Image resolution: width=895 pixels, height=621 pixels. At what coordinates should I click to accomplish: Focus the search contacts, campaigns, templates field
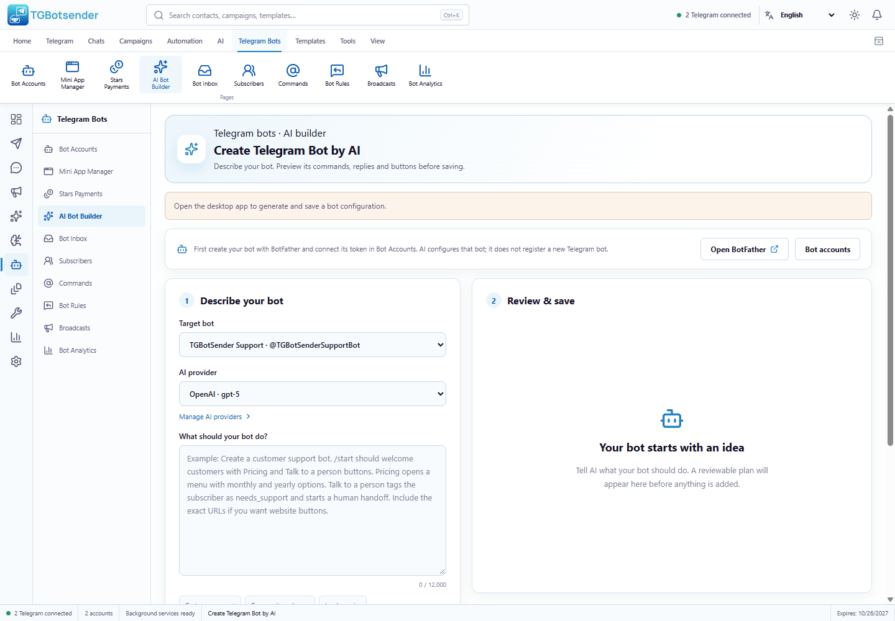click(308, 15)
